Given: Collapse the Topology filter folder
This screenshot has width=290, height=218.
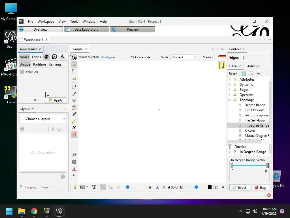Looking at the screenshot, I should coord(229,100).
